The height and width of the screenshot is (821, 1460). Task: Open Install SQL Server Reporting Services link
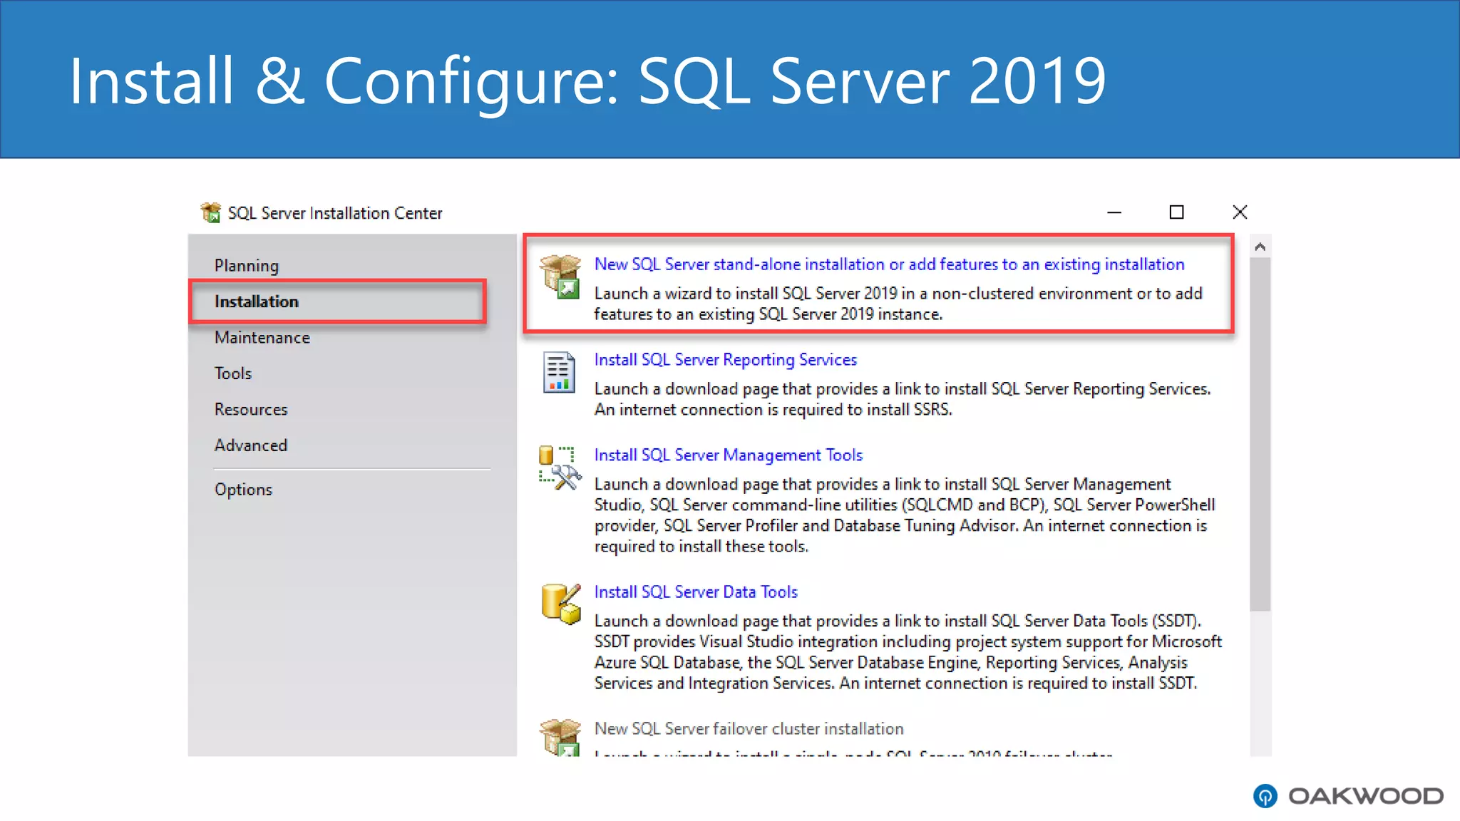coord(725,360)
